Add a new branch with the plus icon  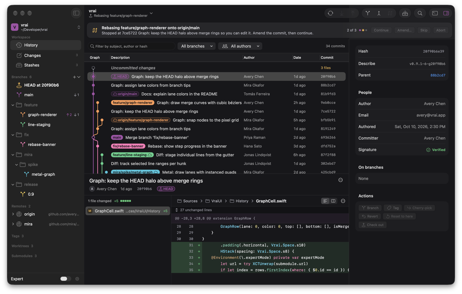[x=74, y=77]
